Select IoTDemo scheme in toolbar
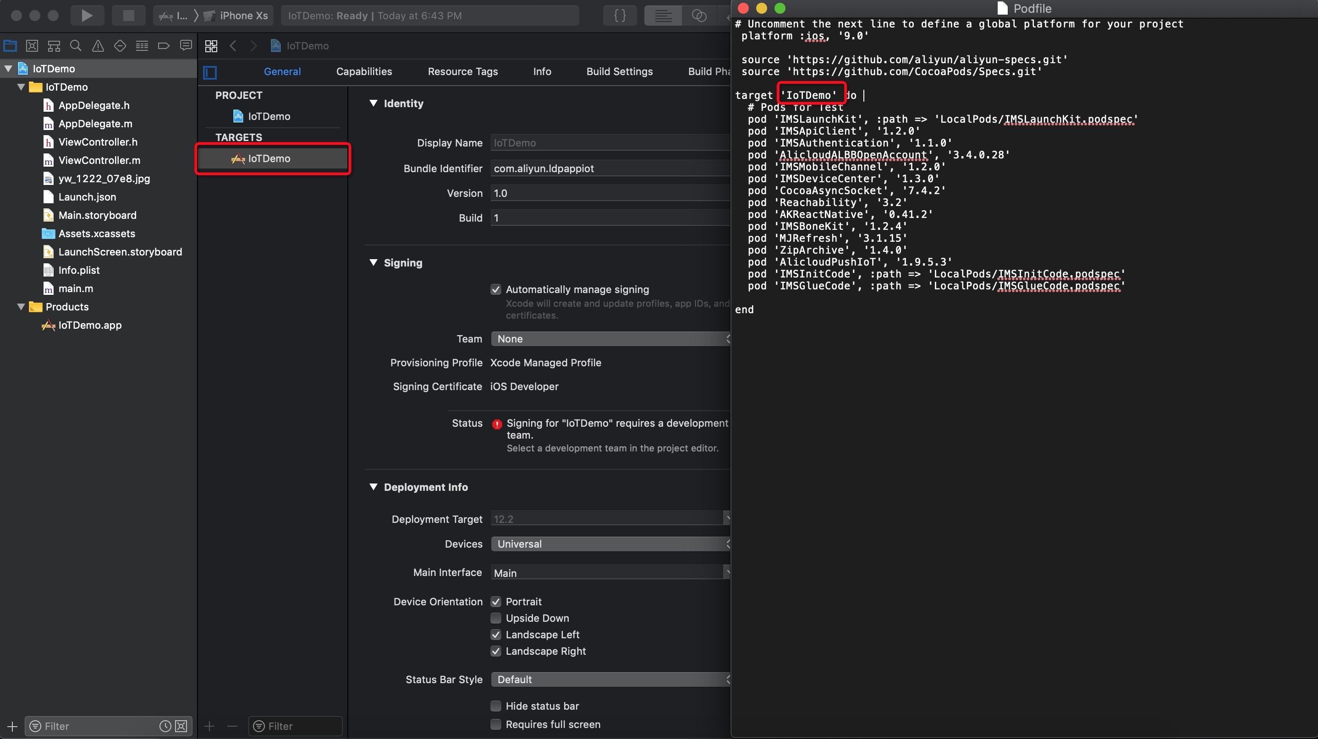The image size is (1318, 739). coord(173,15)
